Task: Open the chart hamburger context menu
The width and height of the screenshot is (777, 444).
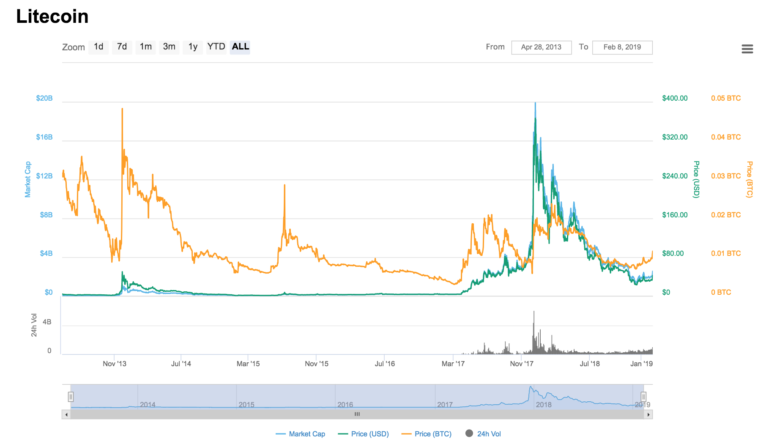Action: 747,49
